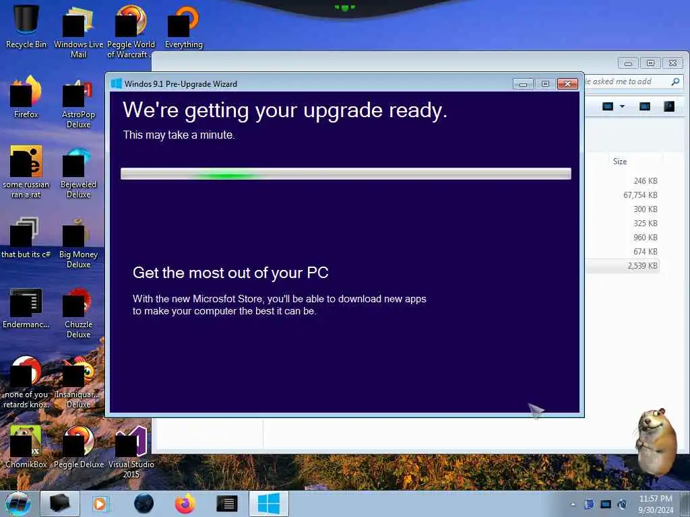Screen dimensions: 690x517
Task: Click the dark globe taskbar icon
Action: tap(144, 504)
